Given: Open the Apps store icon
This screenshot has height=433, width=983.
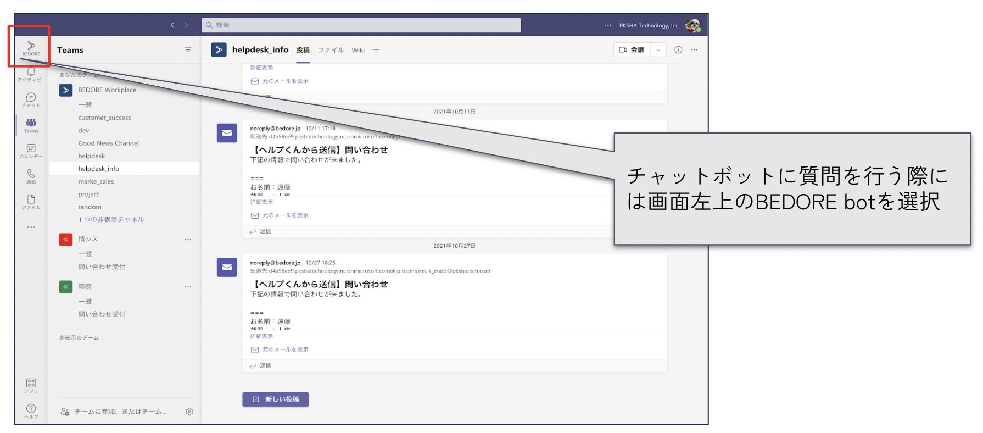Looking at the screenshot, I should coord(31,386).
